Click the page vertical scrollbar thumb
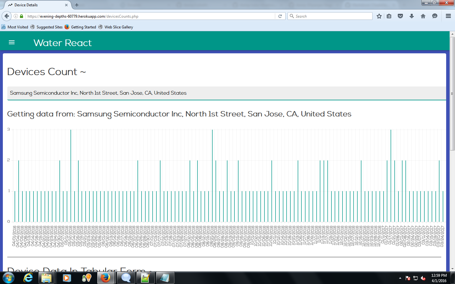The width and height of the screenshot is (455, 284). point(452,93)
